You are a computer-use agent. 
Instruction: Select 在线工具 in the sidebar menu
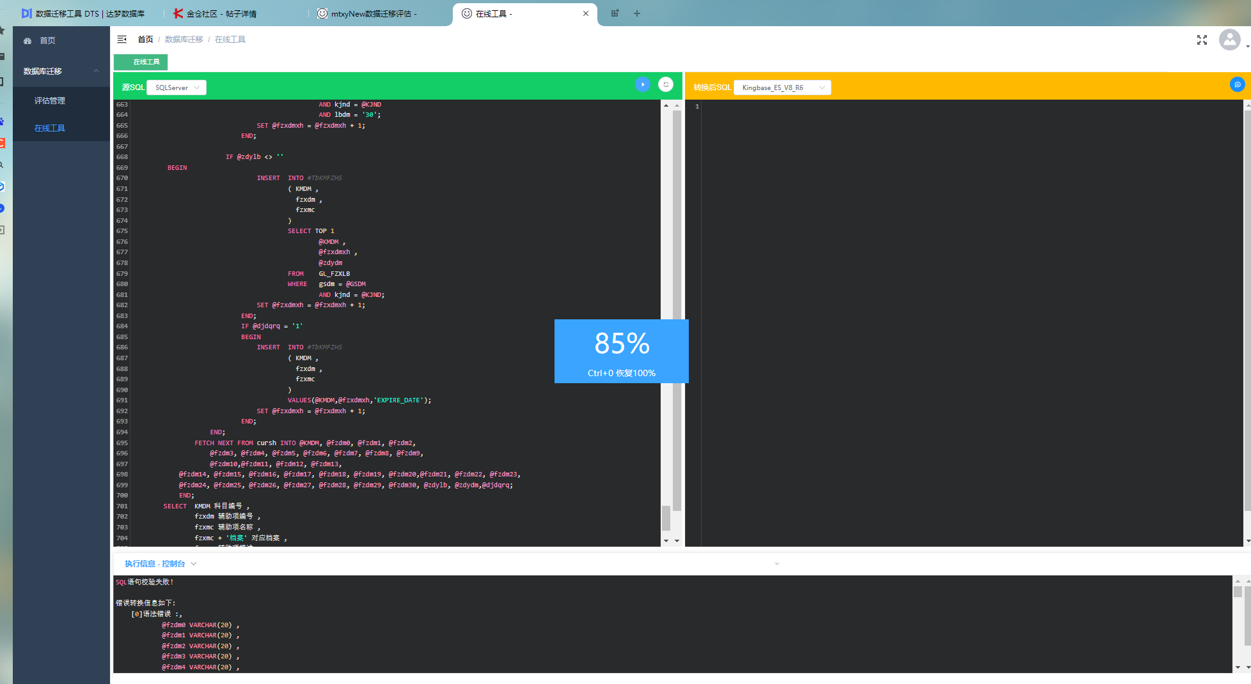tap(50, 128)
